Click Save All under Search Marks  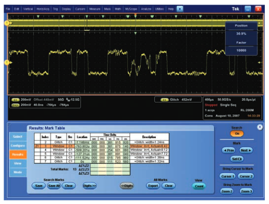[53, 186]
